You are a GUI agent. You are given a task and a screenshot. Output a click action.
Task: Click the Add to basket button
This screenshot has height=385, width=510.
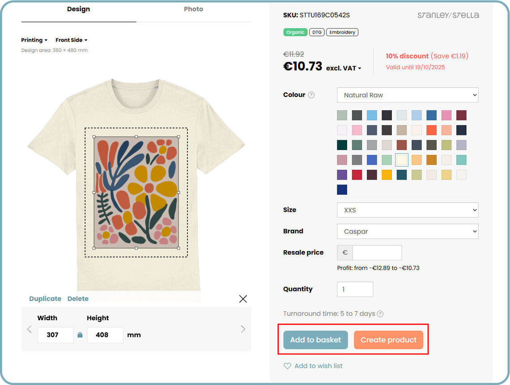(315, 340)
